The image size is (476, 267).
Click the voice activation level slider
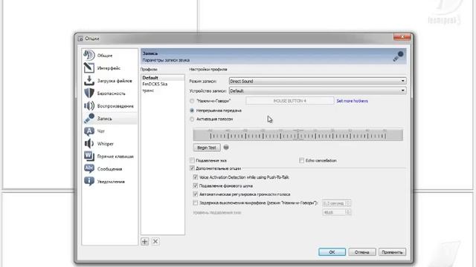(298, 135)
